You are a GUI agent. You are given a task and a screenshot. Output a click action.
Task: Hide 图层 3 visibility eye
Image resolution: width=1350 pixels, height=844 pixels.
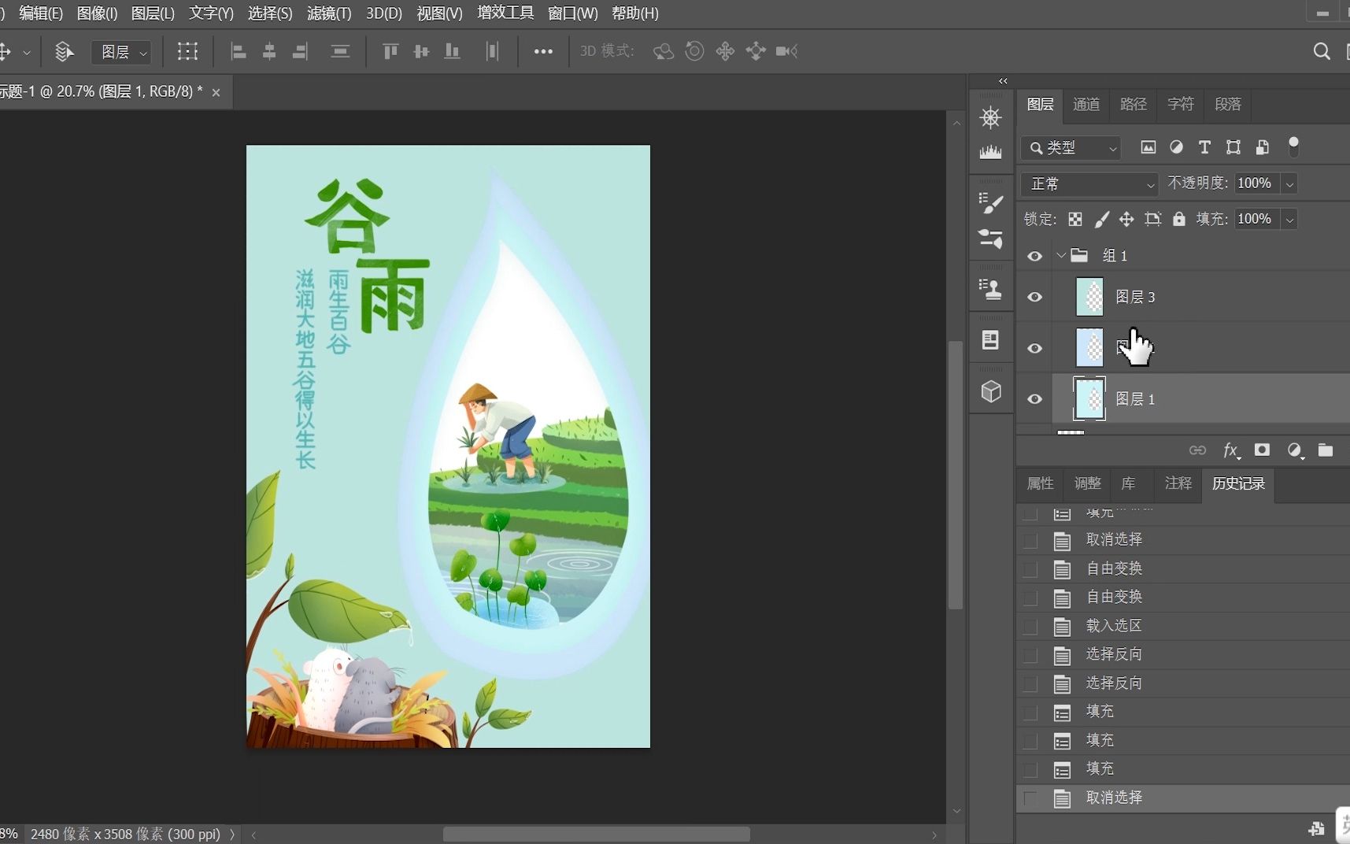point(1035,297)
